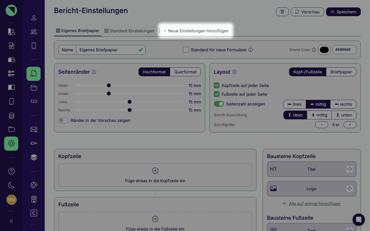Click Neue Einstellungen hinzufügen tab
Image resolution: width=370 pixels, height=231 pixels.
coord(196,31)
